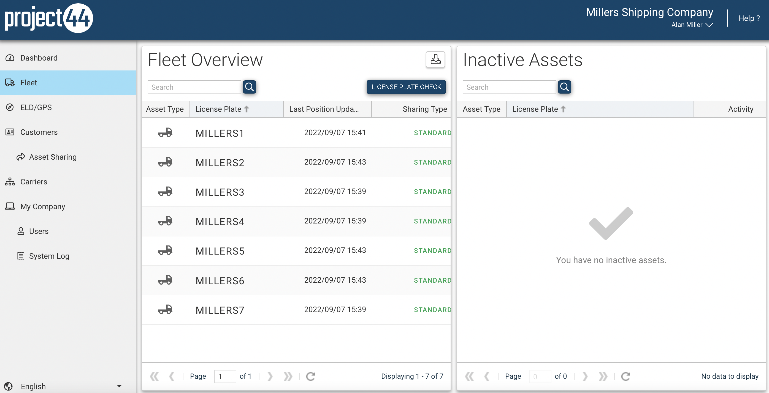Screen dimensions: 769x393
Task: Go to previous page in Fleet Overview
Action: point(172,376)
